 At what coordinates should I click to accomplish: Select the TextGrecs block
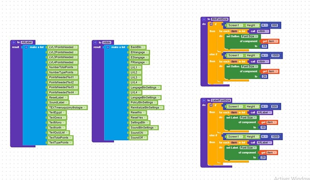(x=57, y=118)
